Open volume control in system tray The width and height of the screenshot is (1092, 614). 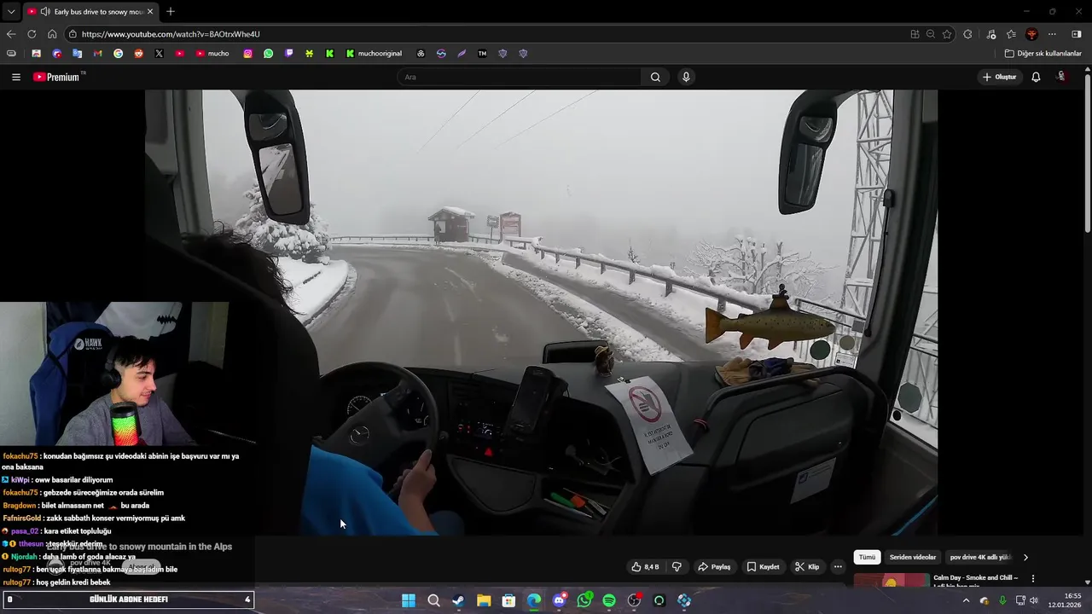click(x=1034, y=600)
